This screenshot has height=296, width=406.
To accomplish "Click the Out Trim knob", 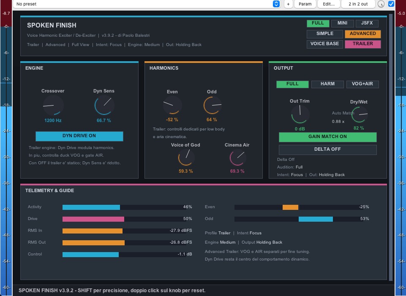I will pos(300,114).
